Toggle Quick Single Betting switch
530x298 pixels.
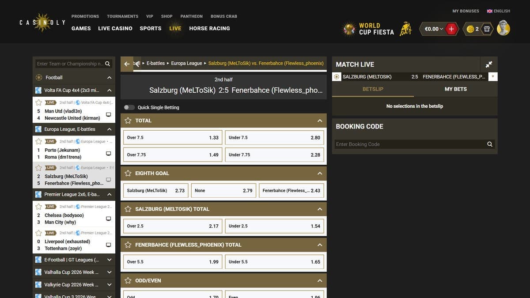pos(129,107)
